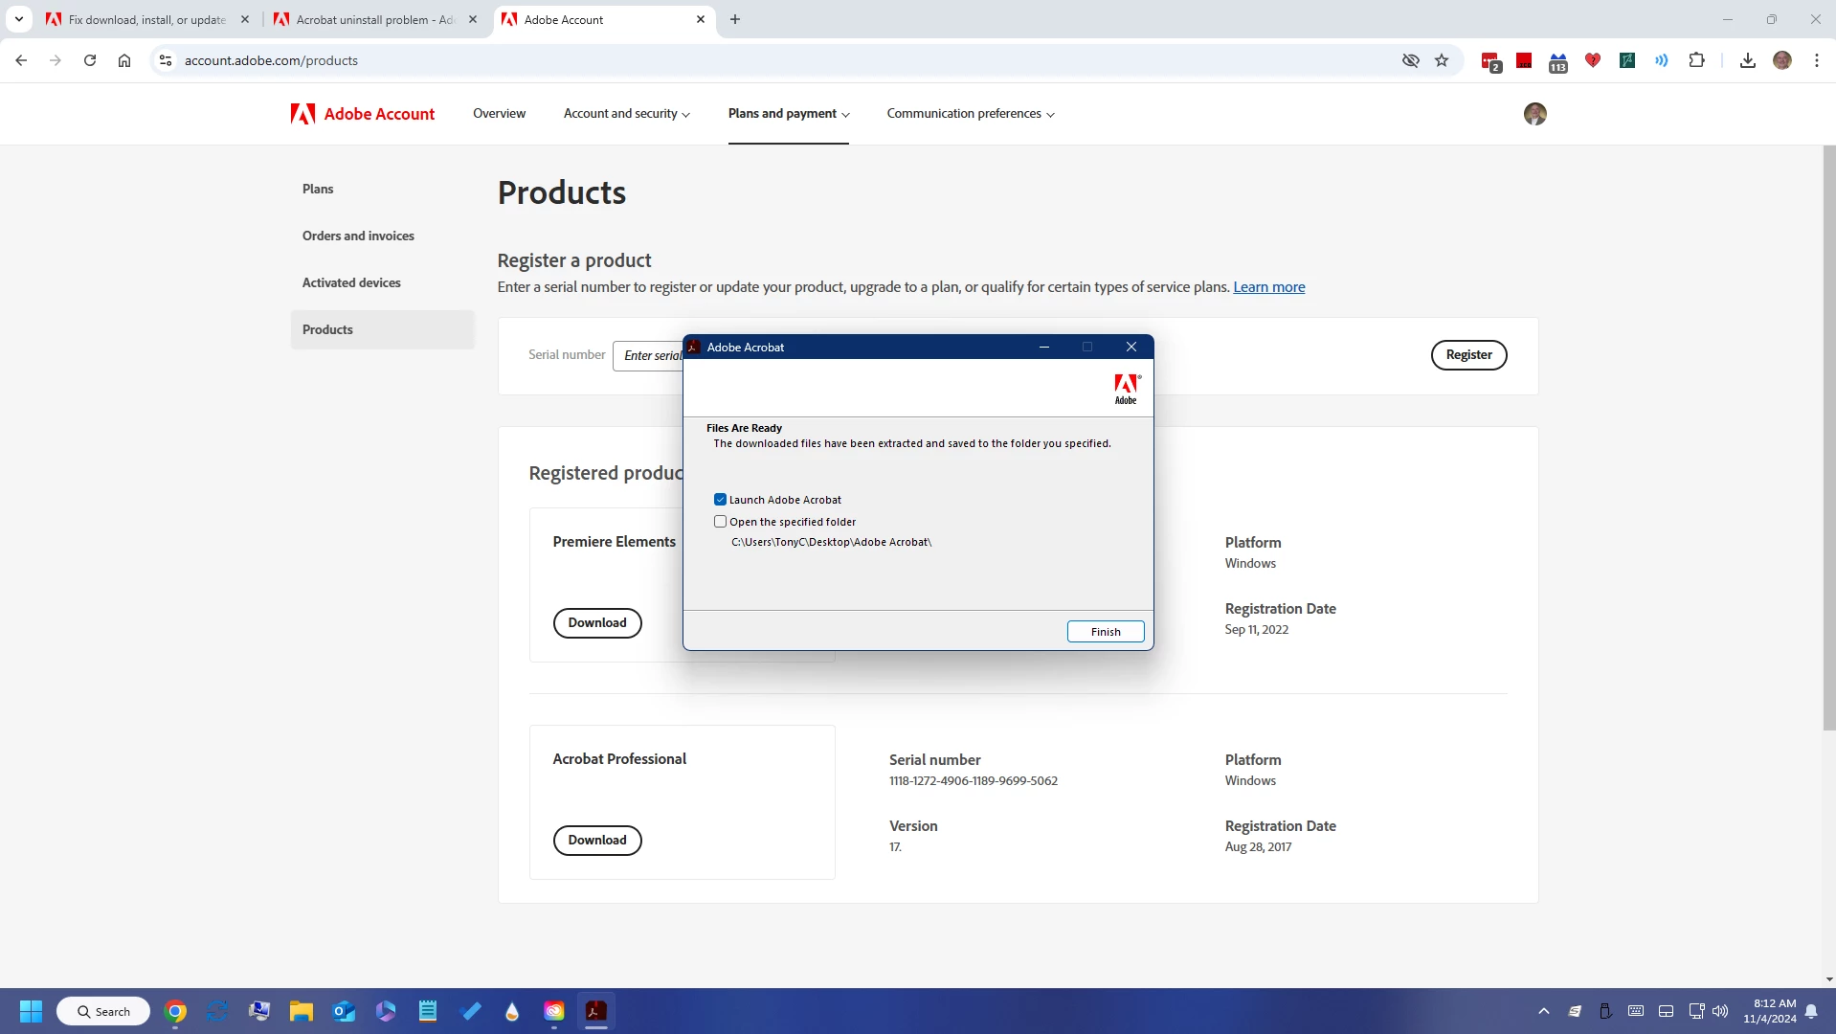View site information icon
The image size is (1836, 1034).
[166, 60]
